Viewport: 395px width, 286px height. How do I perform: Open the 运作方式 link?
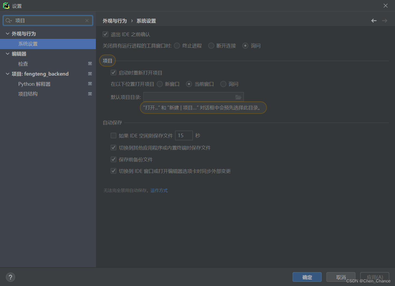click(x=159, y=190)
